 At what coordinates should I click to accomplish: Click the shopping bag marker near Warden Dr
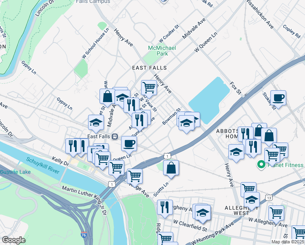107,98
